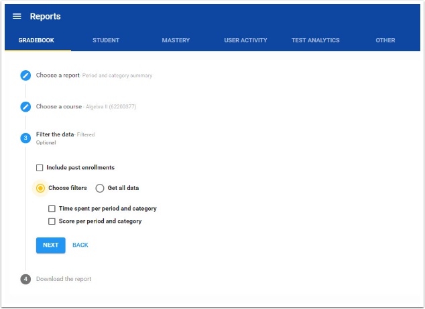The width and height of the screenshot is (425, 309).
Task: Check Time spent per period and category
Action: click(52, 209)
